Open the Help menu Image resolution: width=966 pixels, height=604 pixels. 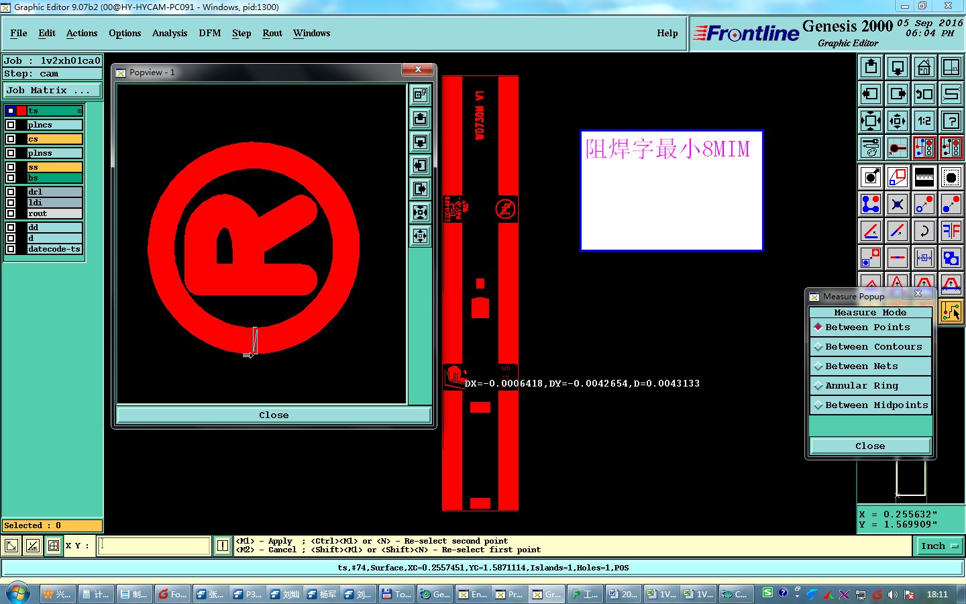(667, 33)
